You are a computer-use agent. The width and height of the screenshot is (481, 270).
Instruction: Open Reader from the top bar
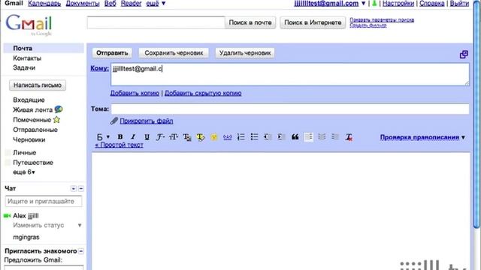tap(131, 3)
